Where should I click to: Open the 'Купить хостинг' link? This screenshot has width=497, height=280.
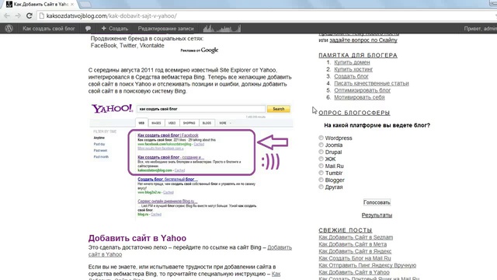coord(353,69)
